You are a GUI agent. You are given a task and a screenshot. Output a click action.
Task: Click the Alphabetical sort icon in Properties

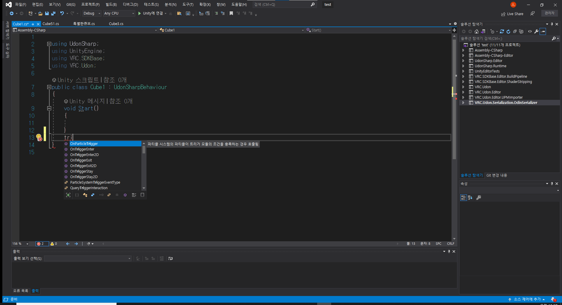(470, 198)
